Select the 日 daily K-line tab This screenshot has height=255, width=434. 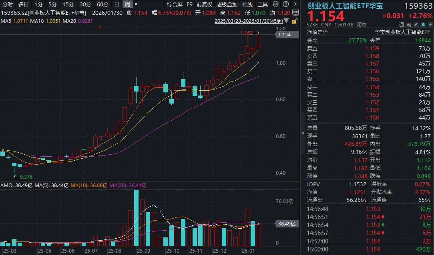point(117,4)
